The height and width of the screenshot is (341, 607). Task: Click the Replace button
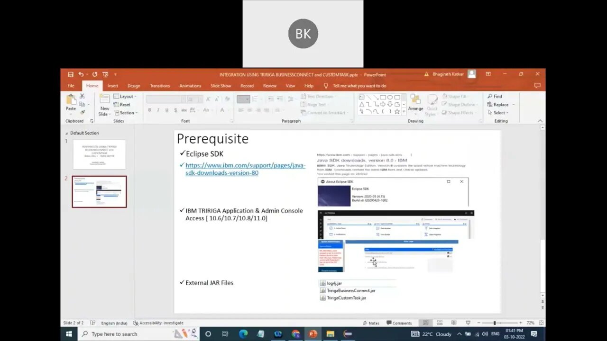pyautogui.click(x=500, y=105)
